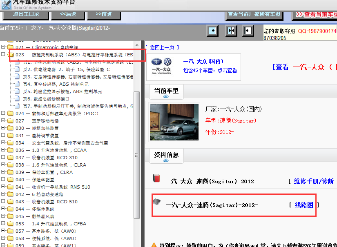Image resolution: width=337 pixels, height=247 pixels.
Task: Click 包含45个车型,点击查看 link
Action: [210, 70]
